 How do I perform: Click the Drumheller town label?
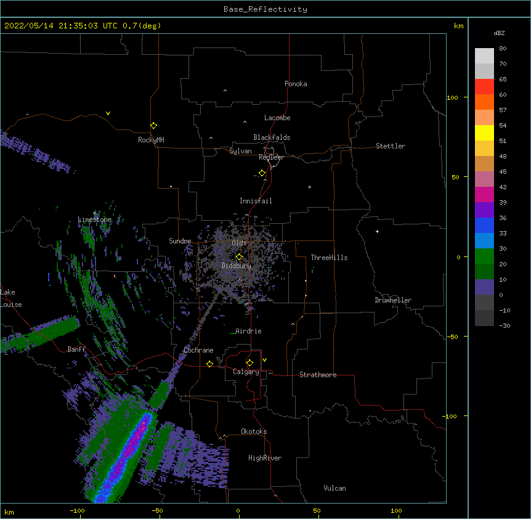[x=393, y=300]
